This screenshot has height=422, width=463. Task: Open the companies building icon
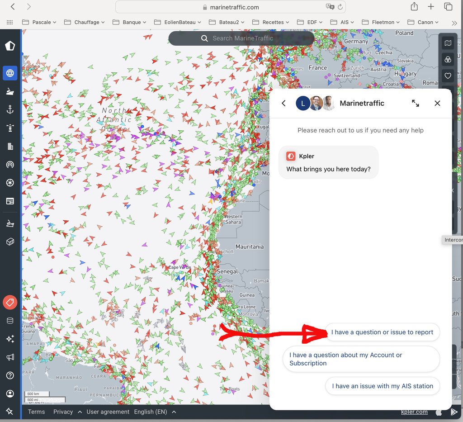click(x=10, y=146)
